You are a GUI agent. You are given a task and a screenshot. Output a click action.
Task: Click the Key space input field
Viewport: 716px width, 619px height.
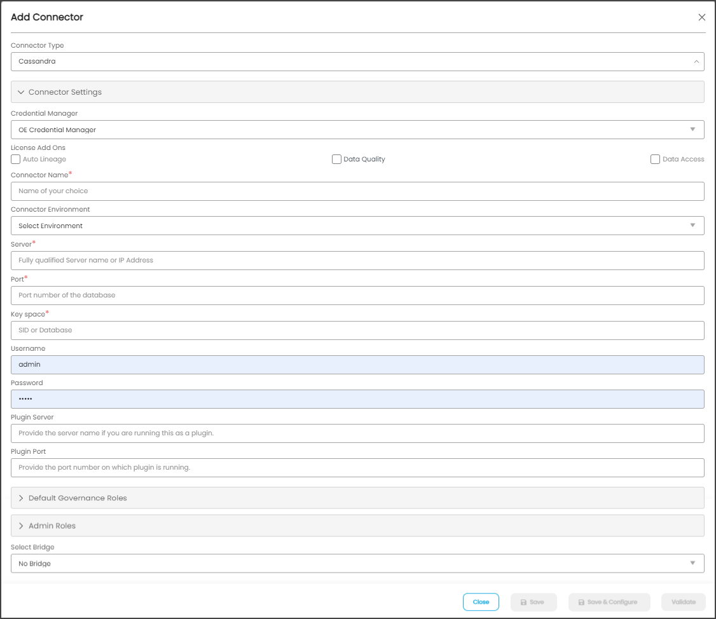(357, 330)
